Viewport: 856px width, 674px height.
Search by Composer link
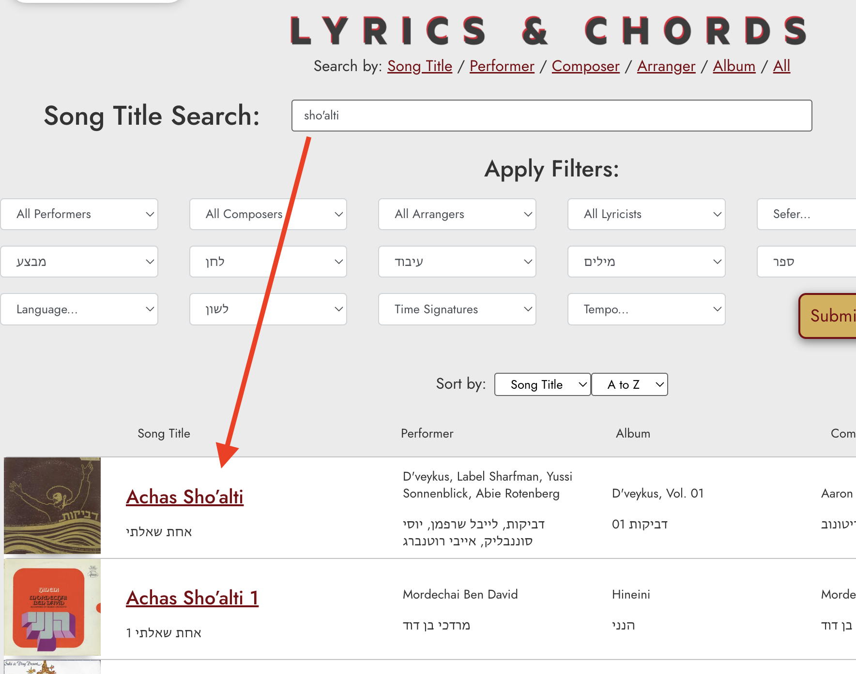pos(586,66)
